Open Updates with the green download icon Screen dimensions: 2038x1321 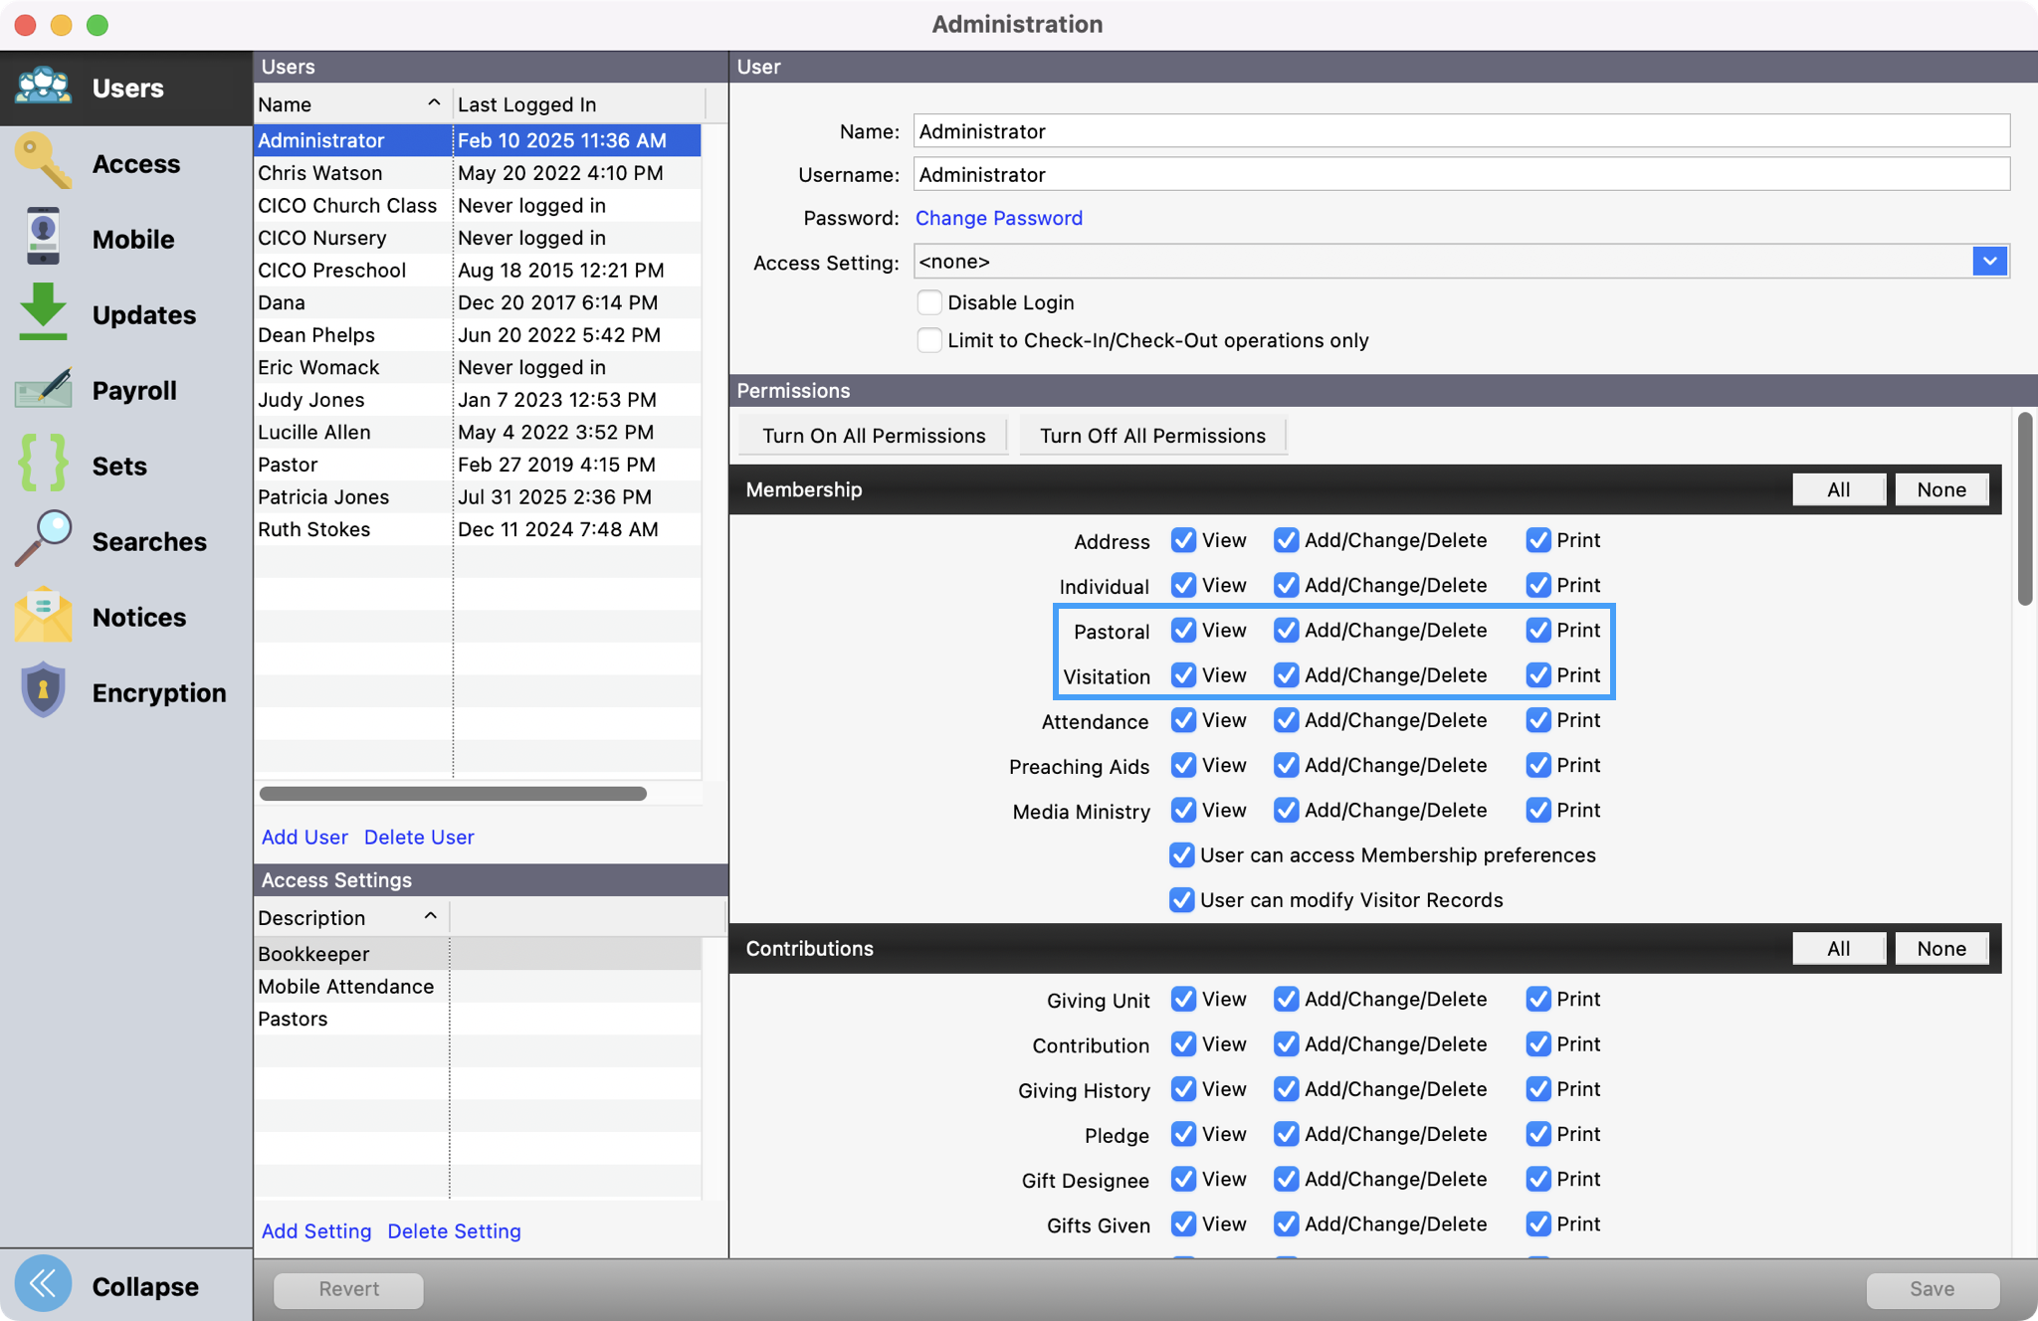pos(41,312)
